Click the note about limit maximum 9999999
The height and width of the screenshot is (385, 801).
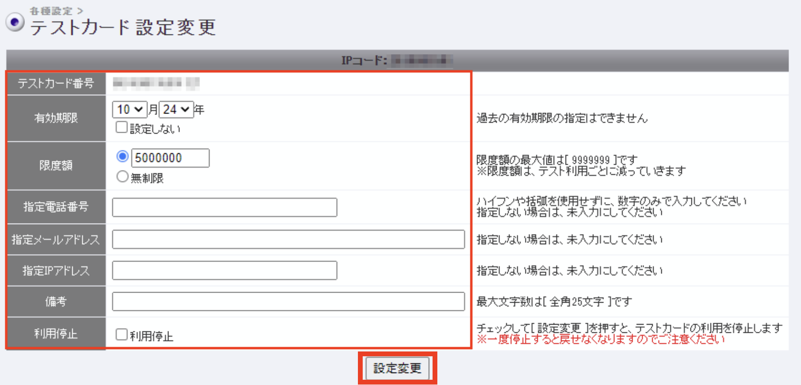pos(557,159)
